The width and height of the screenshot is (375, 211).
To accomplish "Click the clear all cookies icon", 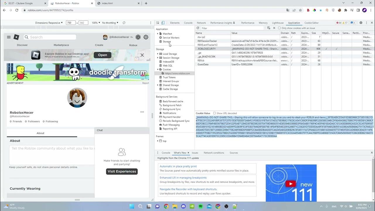I will point(269,28).
